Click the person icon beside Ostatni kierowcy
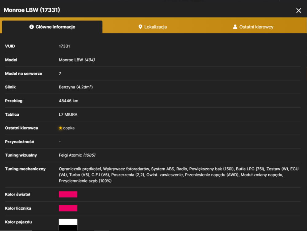The width and height of the screenshot is (307, 231). [235, 27]
